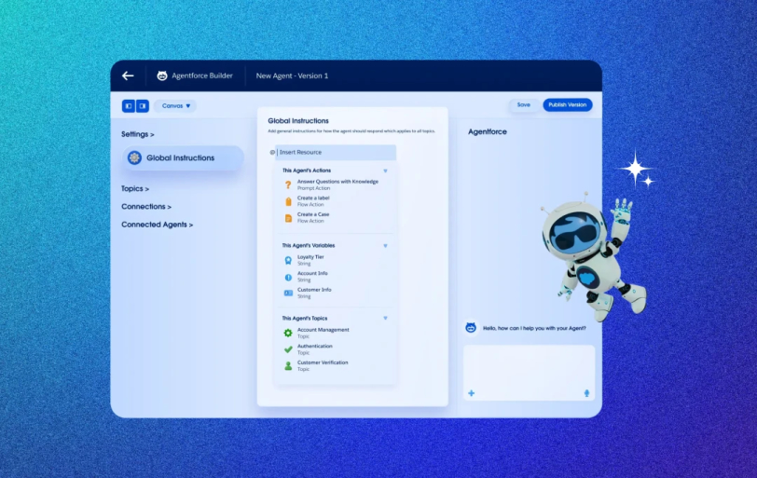This screenshot has height=478, width=757.
Task: Collapse the This Agent's Variables group
Action: 385,245
